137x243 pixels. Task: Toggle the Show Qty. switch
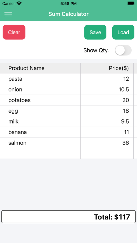(x=123, y=50)
